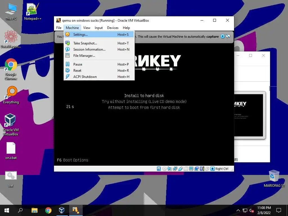The image size is (288, 216).
Task: Open network tray icon
Action: pyautogui.click(x=245, y=210)
